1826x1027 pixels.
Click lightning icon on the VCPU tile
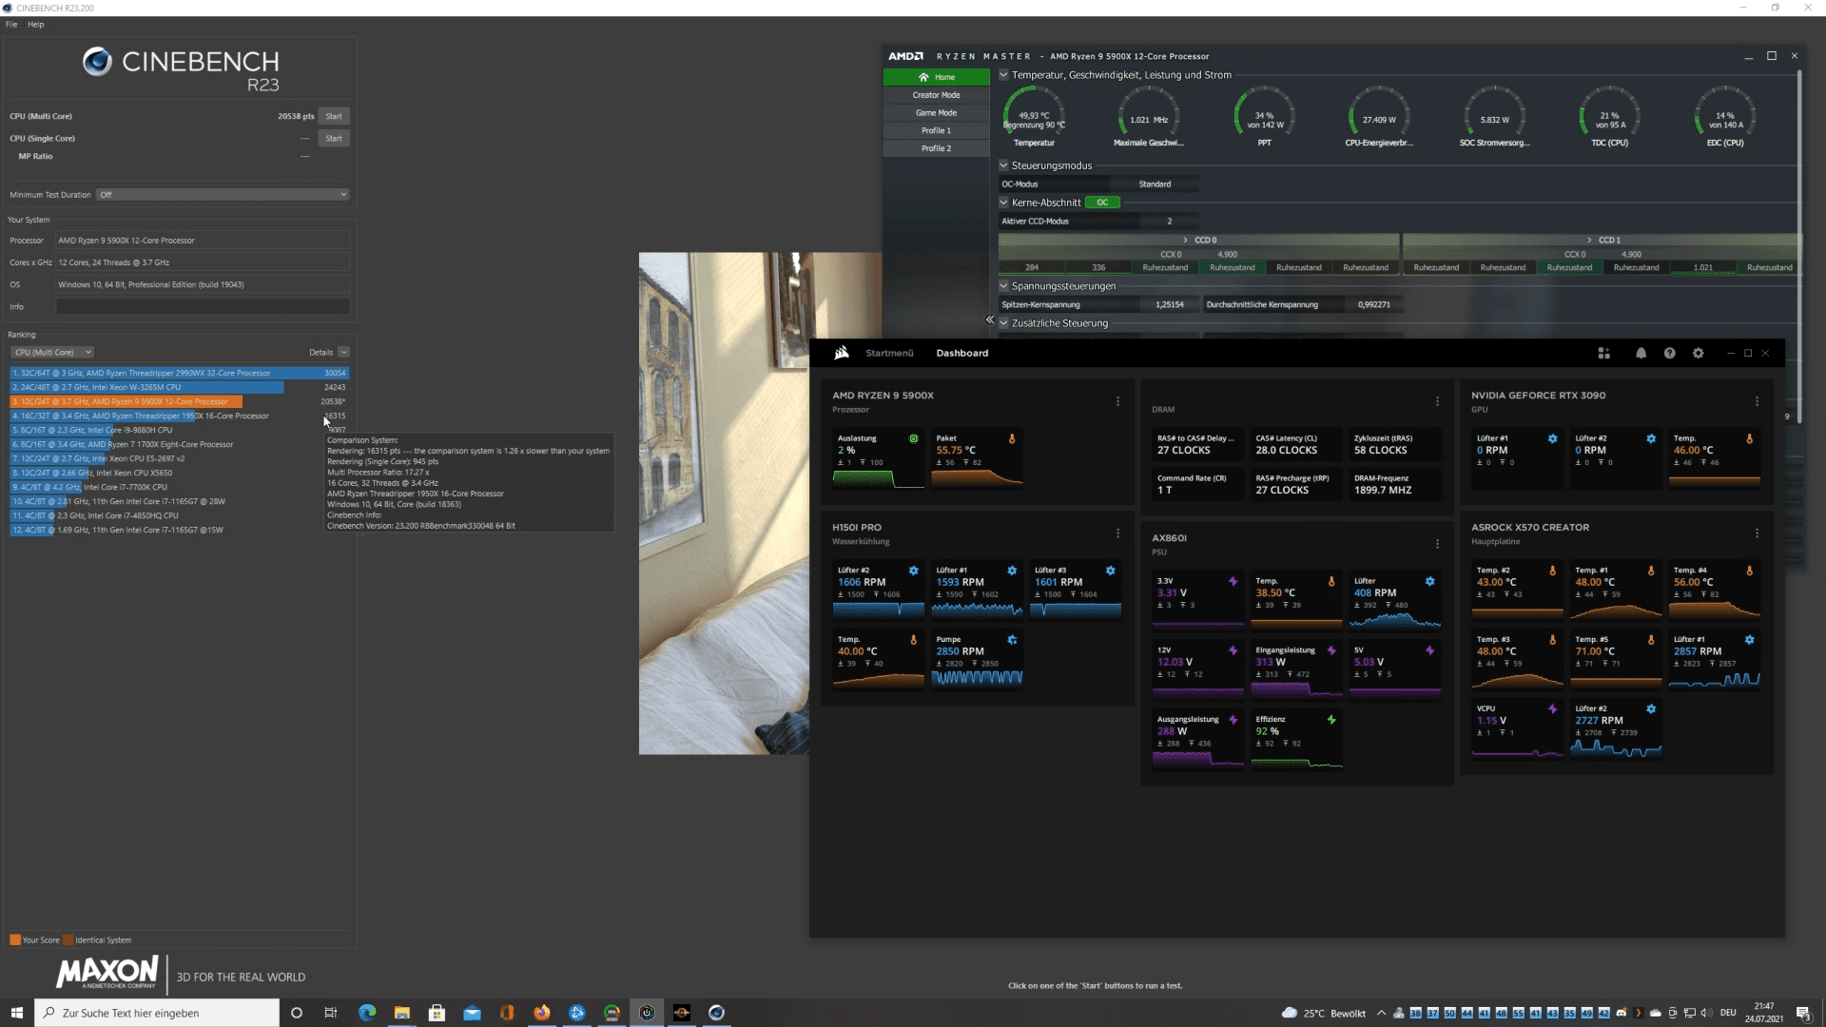pyautogui.click(x=1552, y=708)
